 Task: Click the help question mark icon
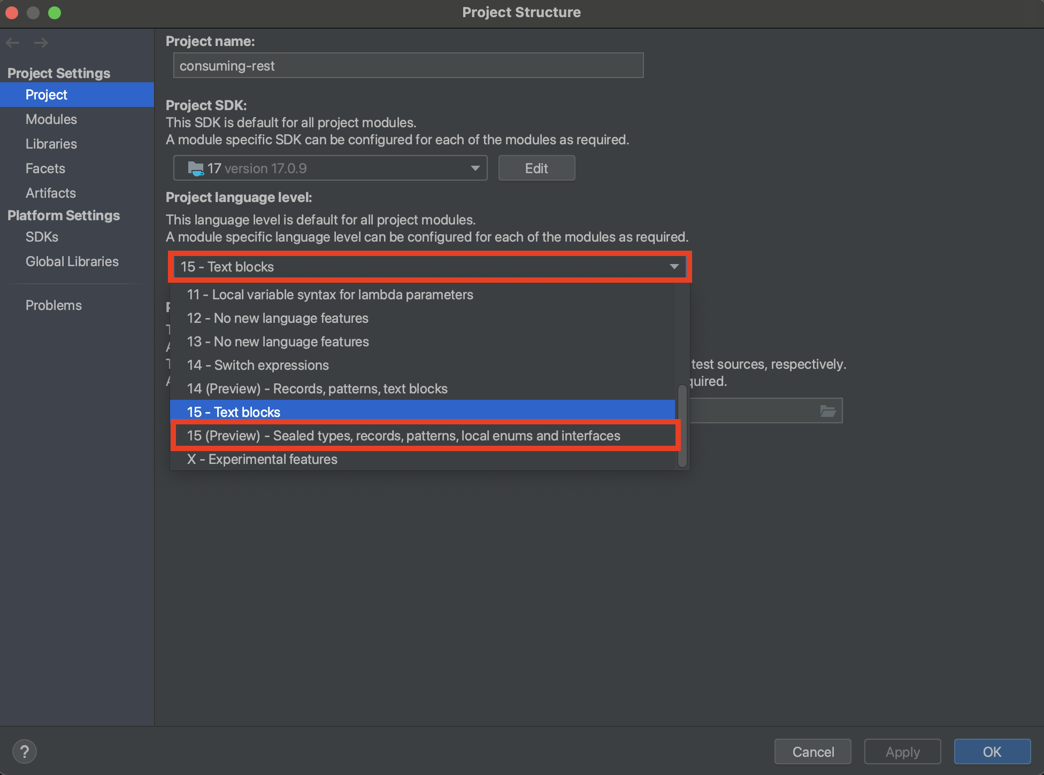tap(24, 751)
